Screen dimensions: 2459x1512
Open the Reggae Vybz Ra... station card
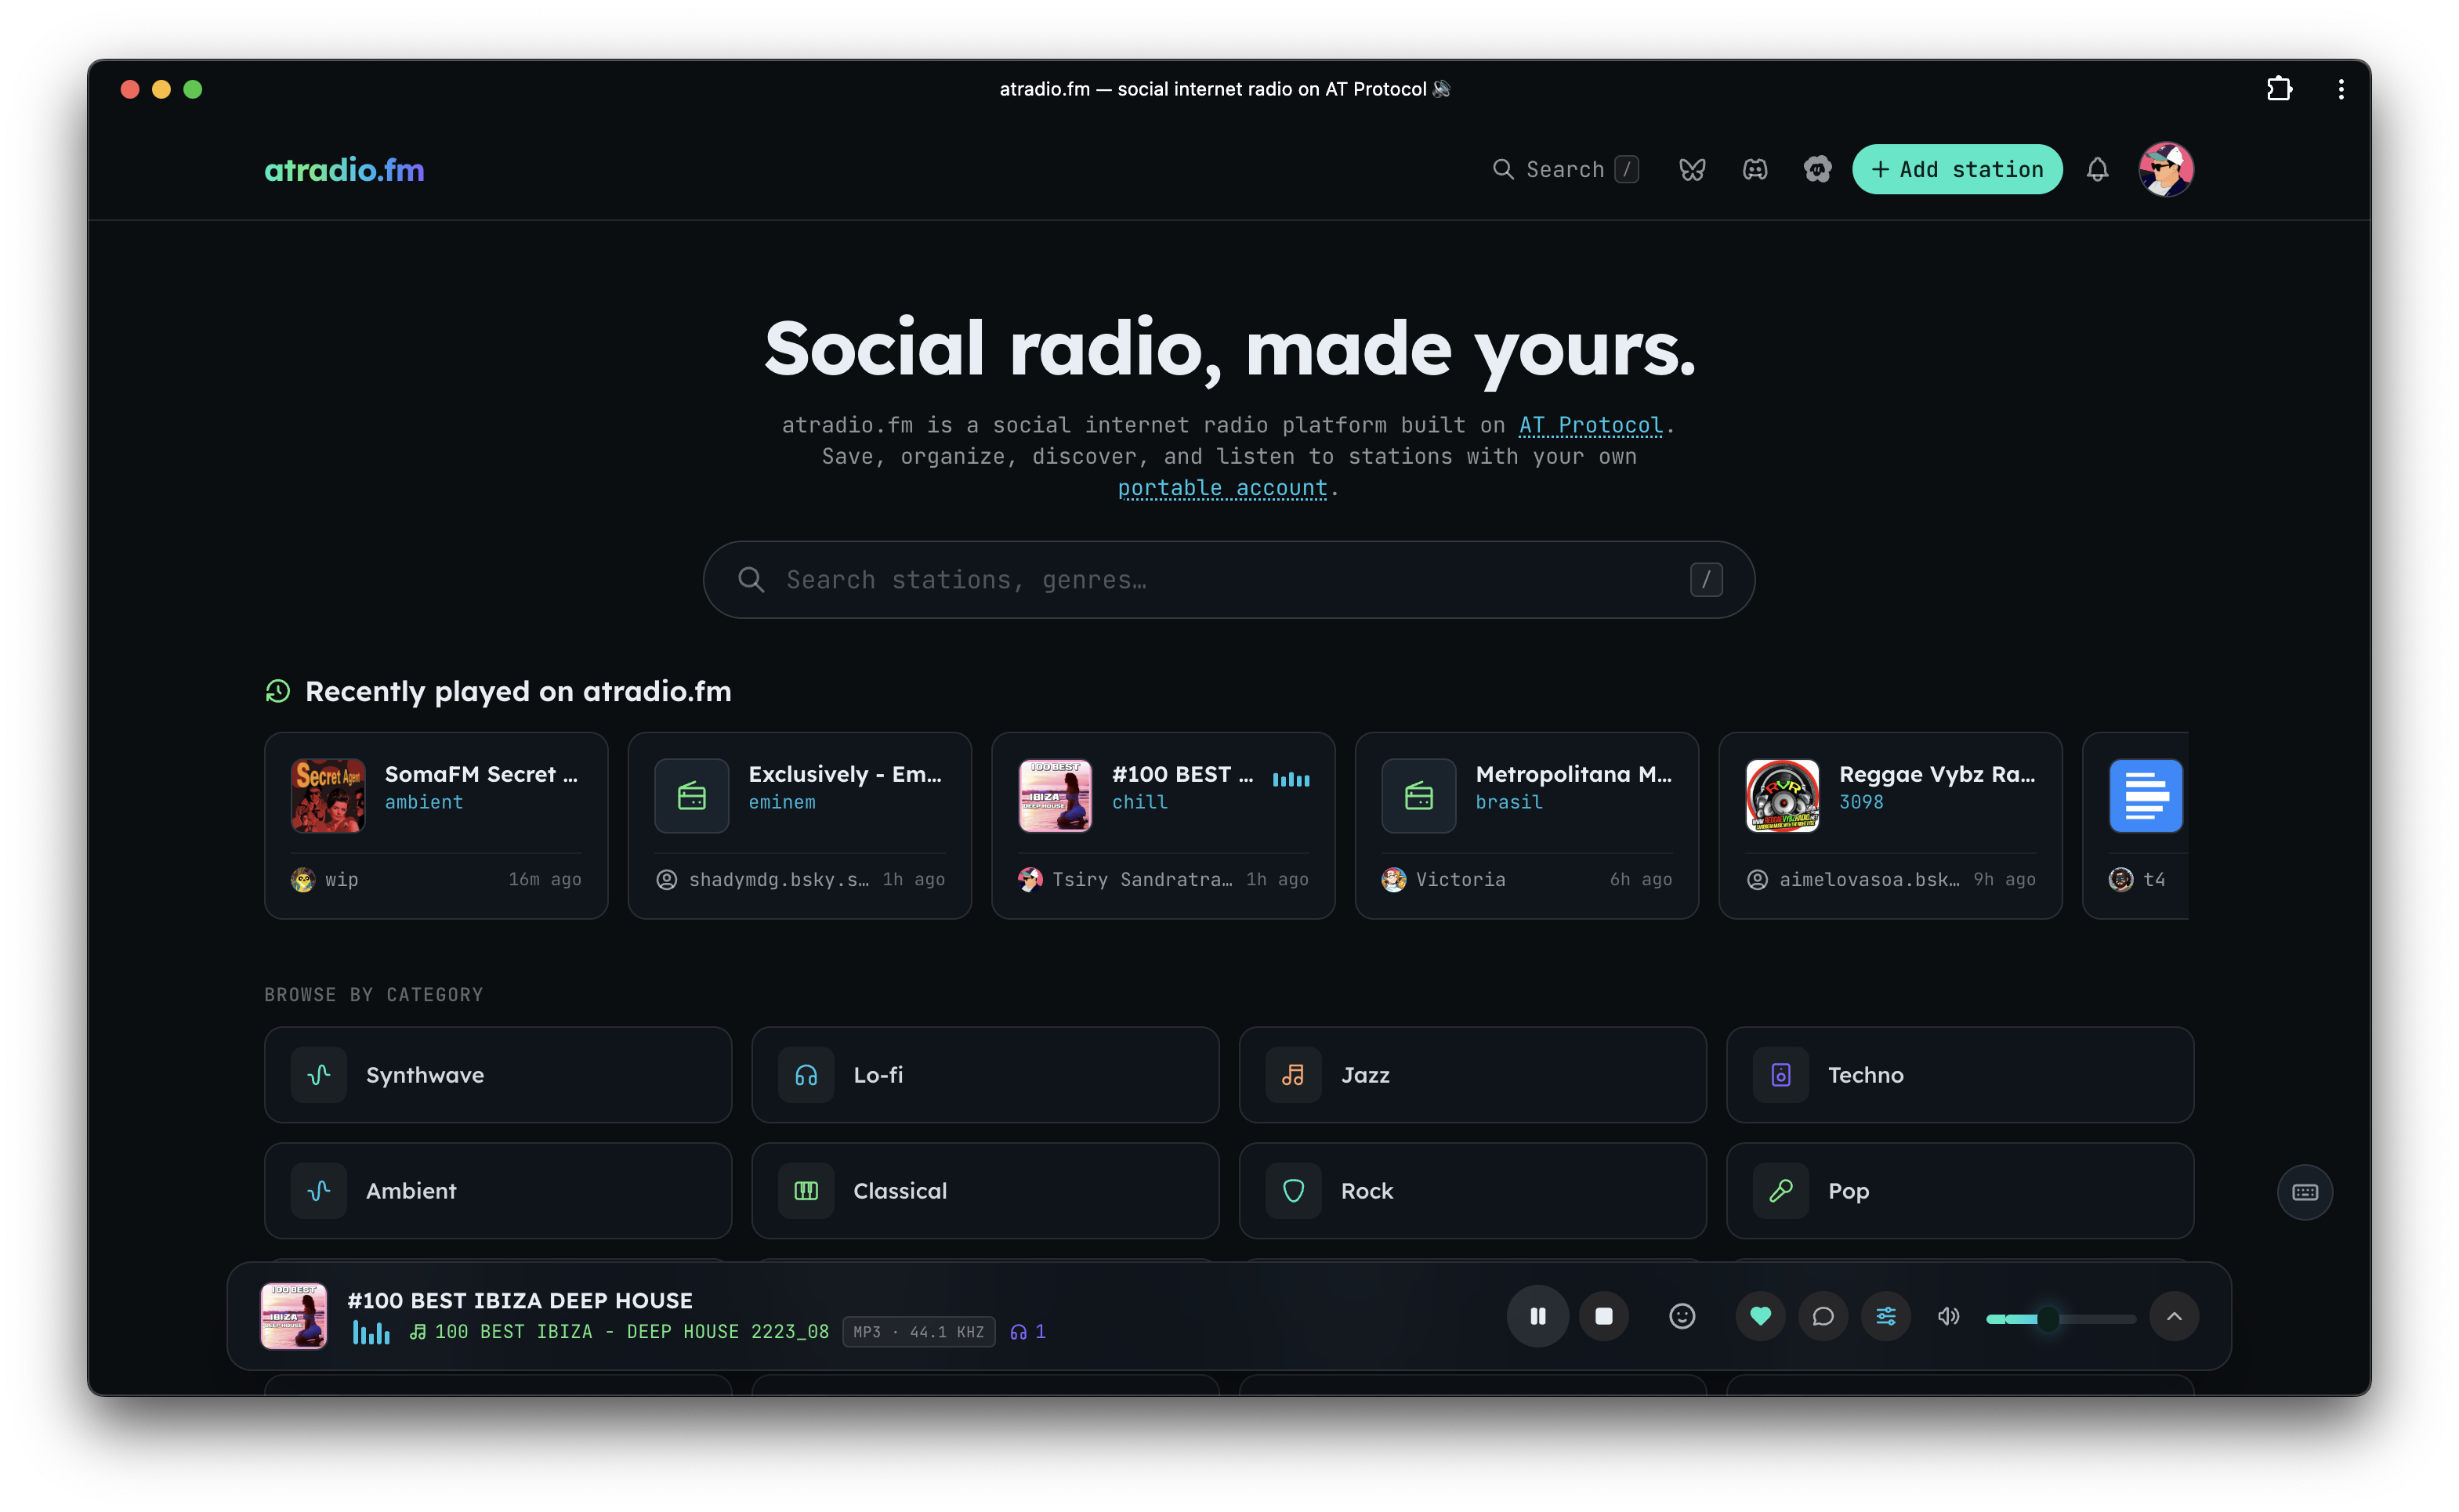click(1890, 826)
